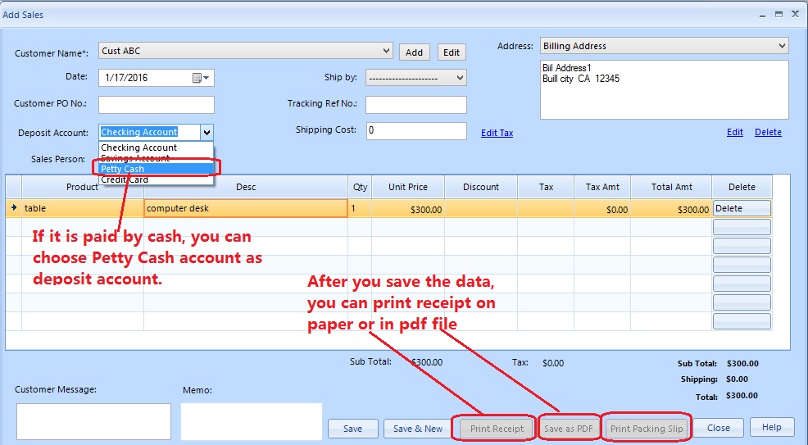Viewport: 808px width, 445px height.
Task: Expand the Address type dropdown
Action: pos(782,46)
